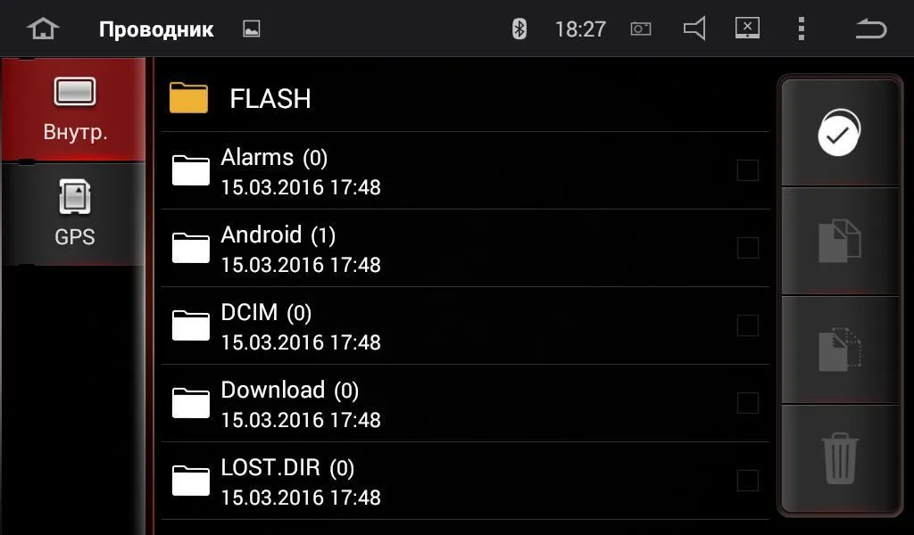
Task: Open the three-dot overflow menu
Action: point(802,29)
